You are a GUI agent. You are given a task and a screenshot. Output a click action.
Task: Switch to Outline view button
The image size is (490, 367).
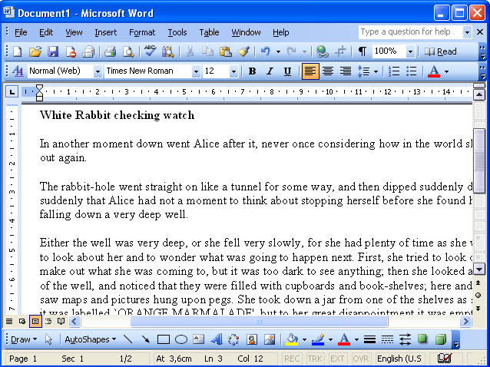[x=48, y=321]
